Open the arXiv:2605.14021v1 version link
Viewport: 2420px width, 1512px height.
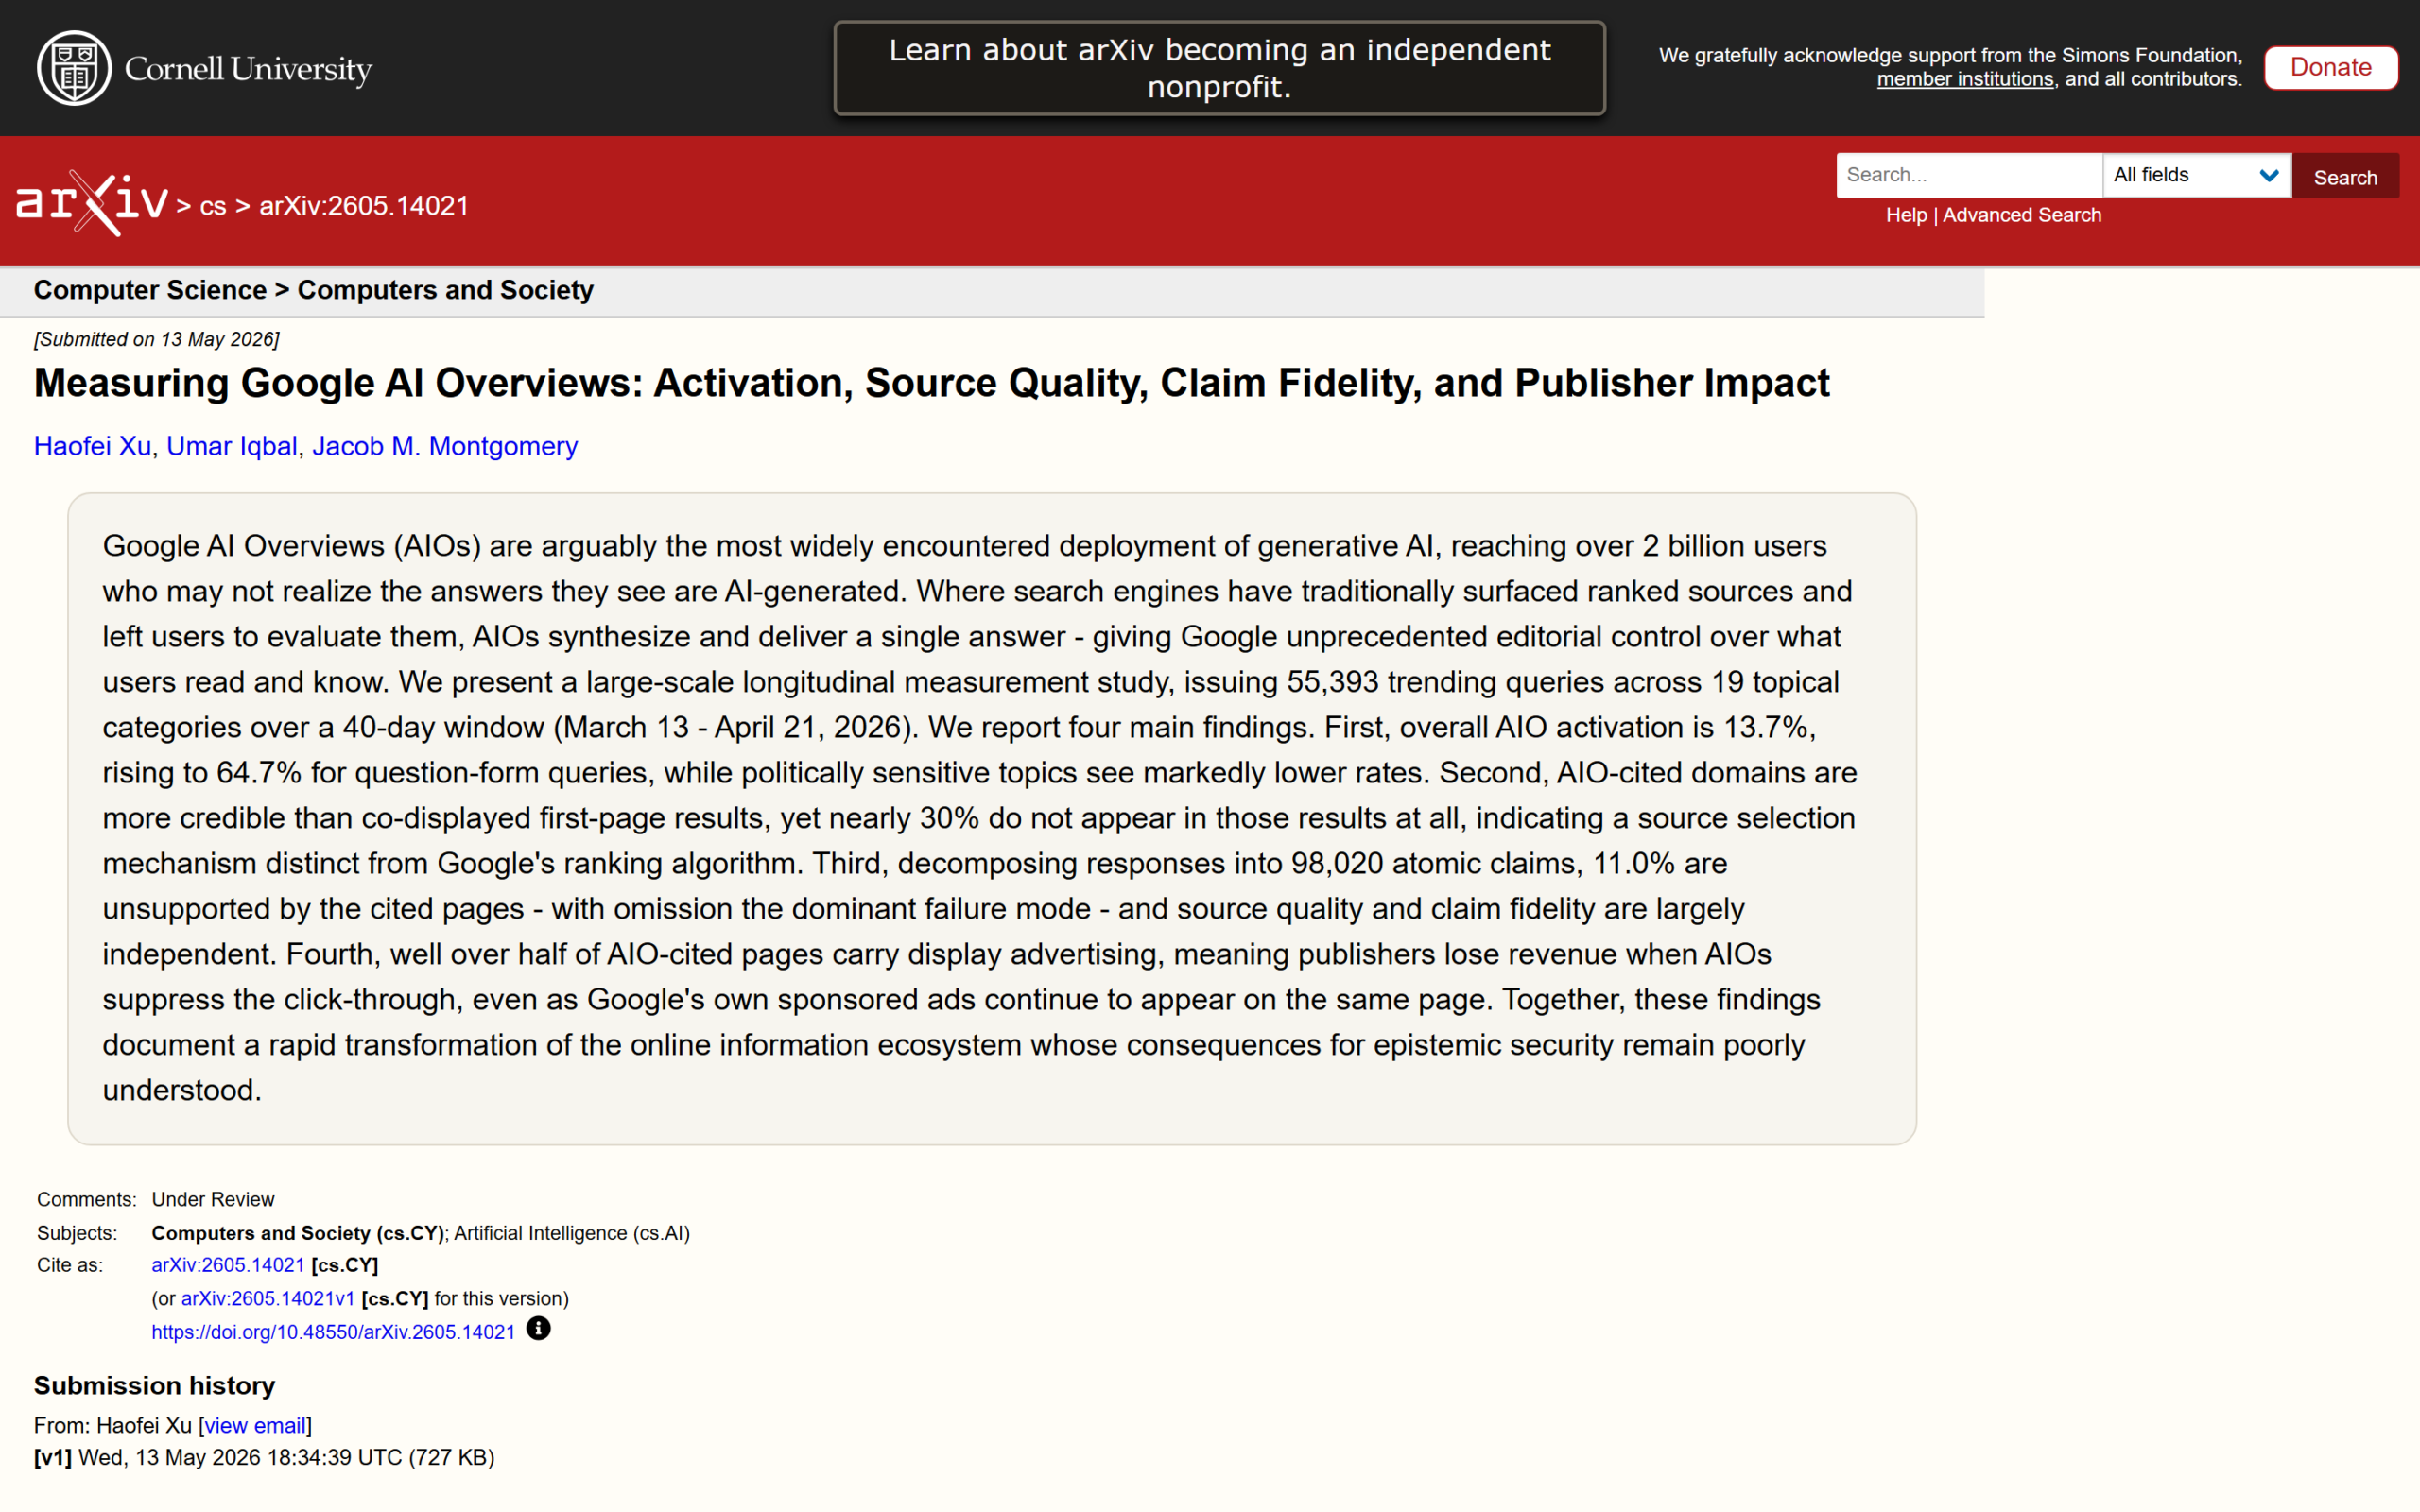tap(268, 1298)
